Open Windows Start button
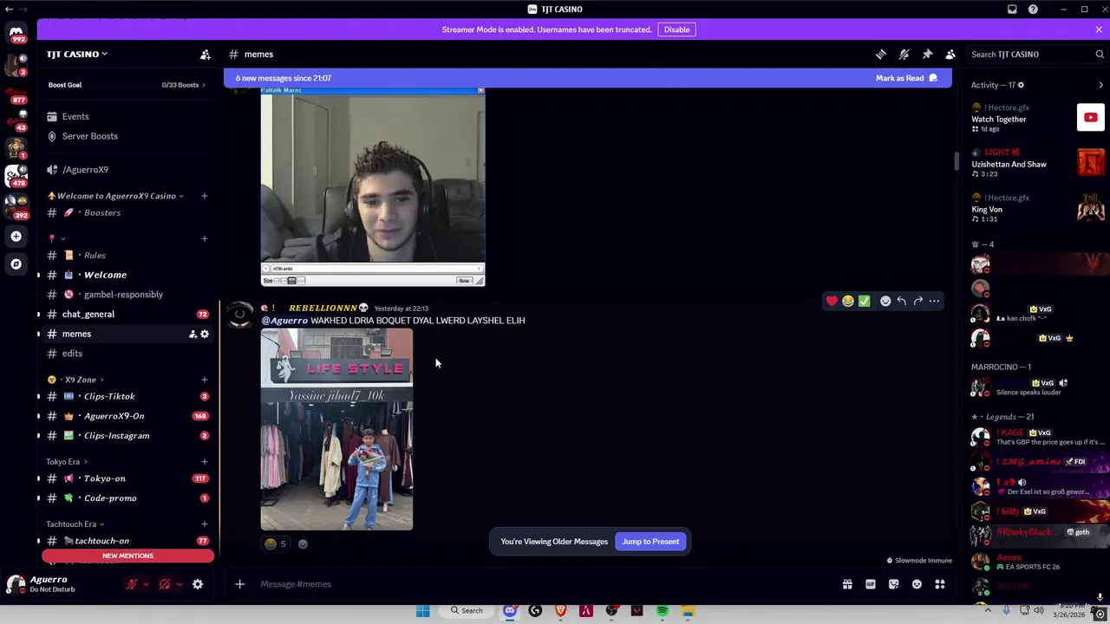This screenshot has width=1110, height=624. (x=422, y=611)
